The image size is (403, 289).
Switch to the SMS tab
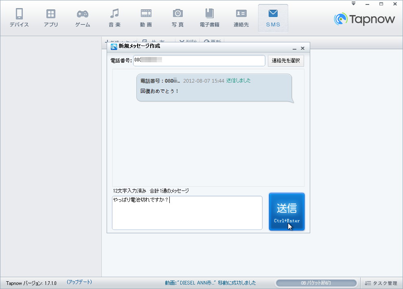[x=273, y=18]
